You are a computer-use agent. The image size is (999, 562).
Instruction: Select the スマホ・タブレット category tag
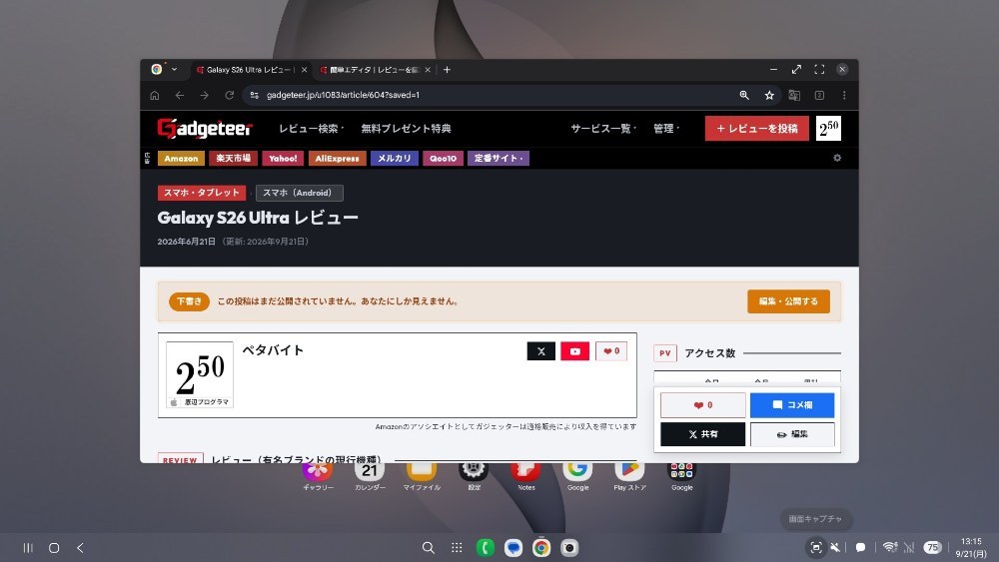point(202,193)
